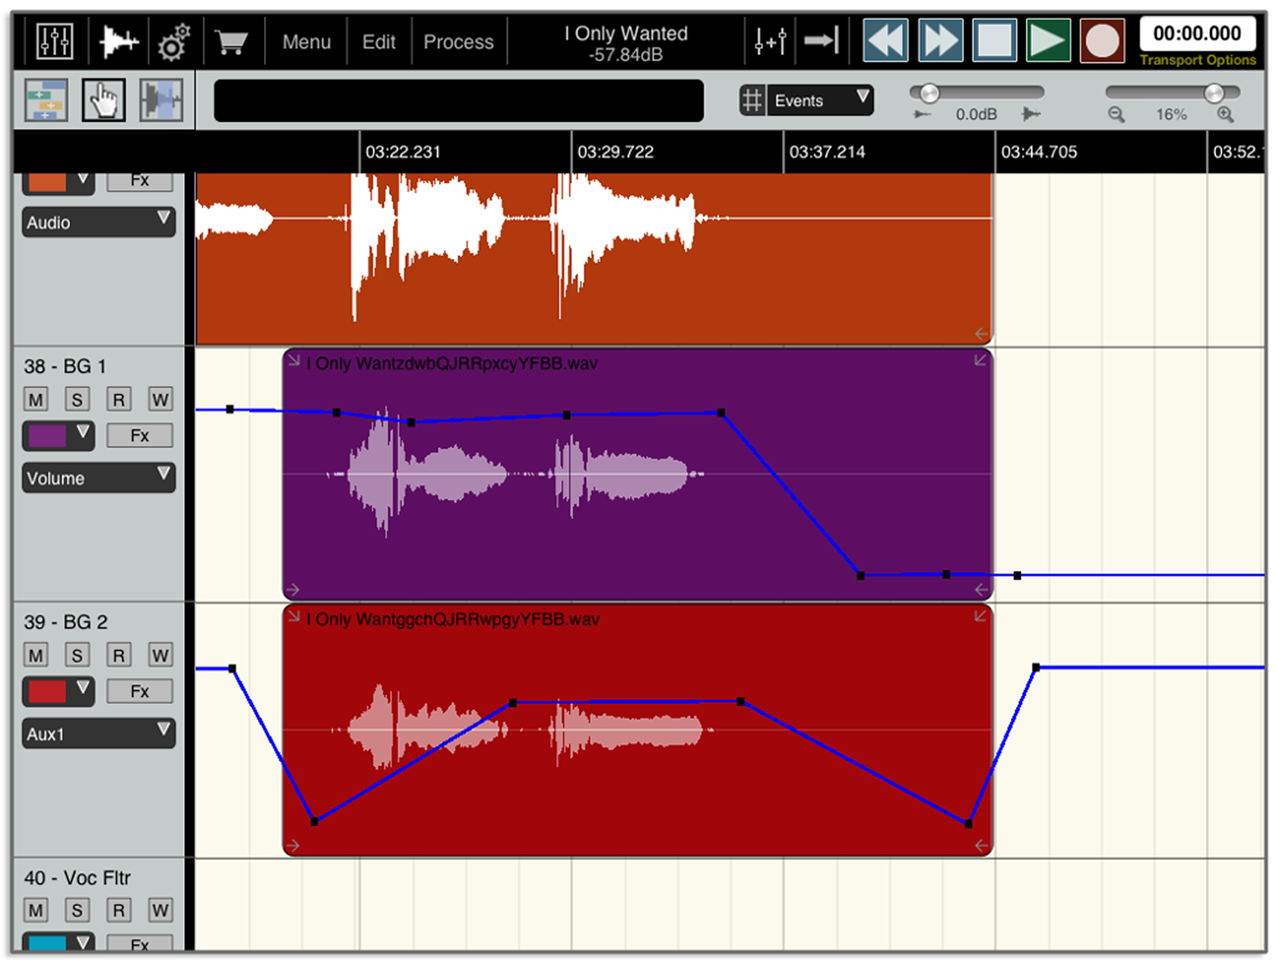This screenshot has width=1278, height=964.
Task: Click the add tracks icon
Action: [x=46, y=100]
